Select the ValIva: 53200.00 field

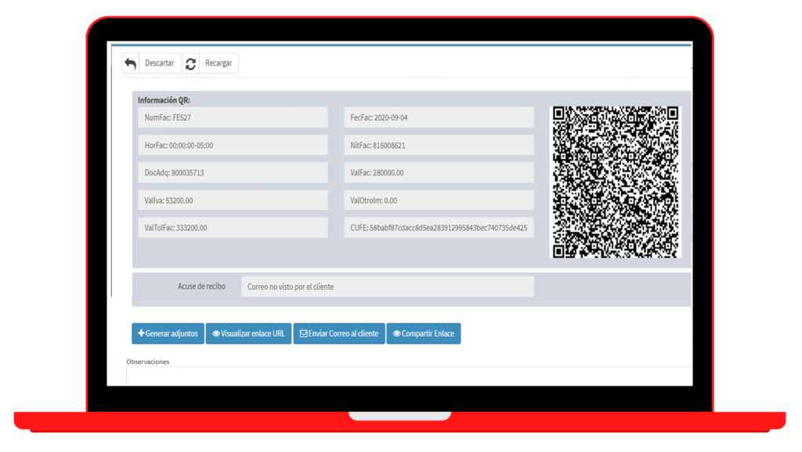(x=233, y=201)
